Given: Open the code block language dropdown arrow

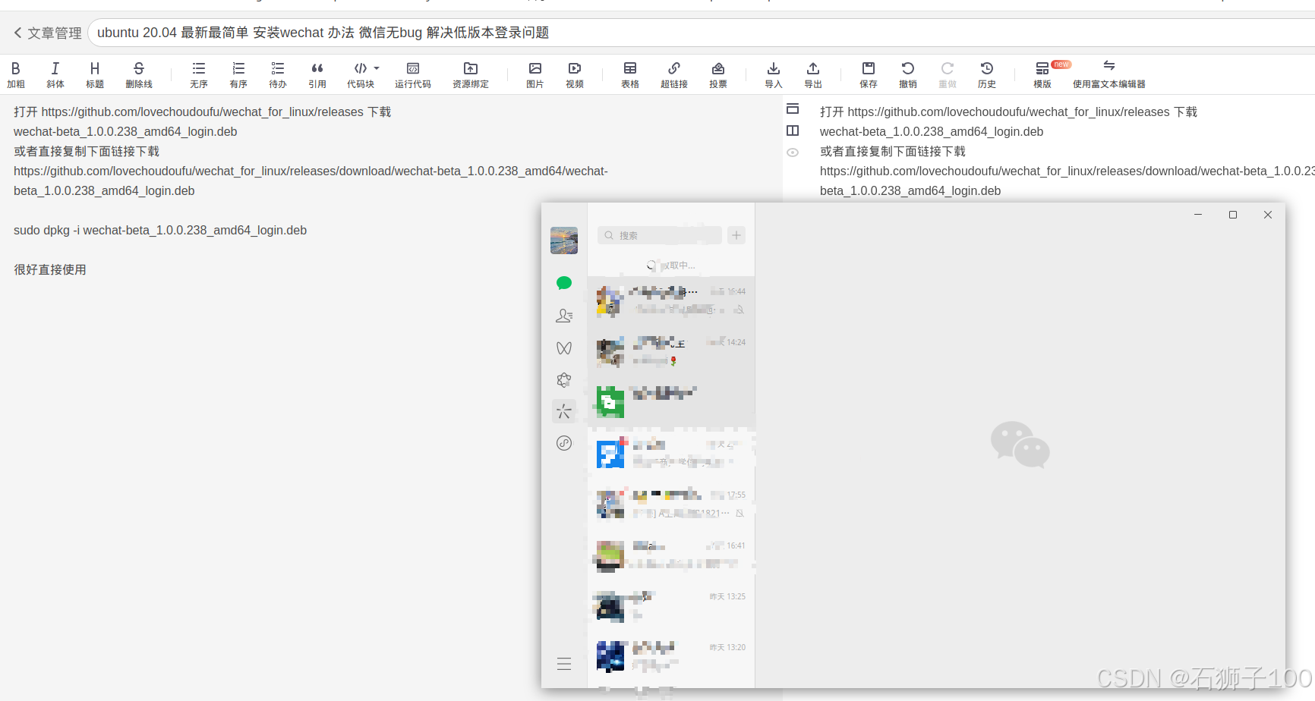Looking at the screenshot, I should [375, 68].
